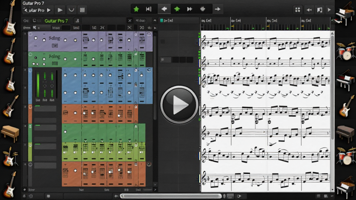The width and height of the screenshot is (356, 200).
Task: Select the bottom grand piano in right sidebar
Action: 345,187
